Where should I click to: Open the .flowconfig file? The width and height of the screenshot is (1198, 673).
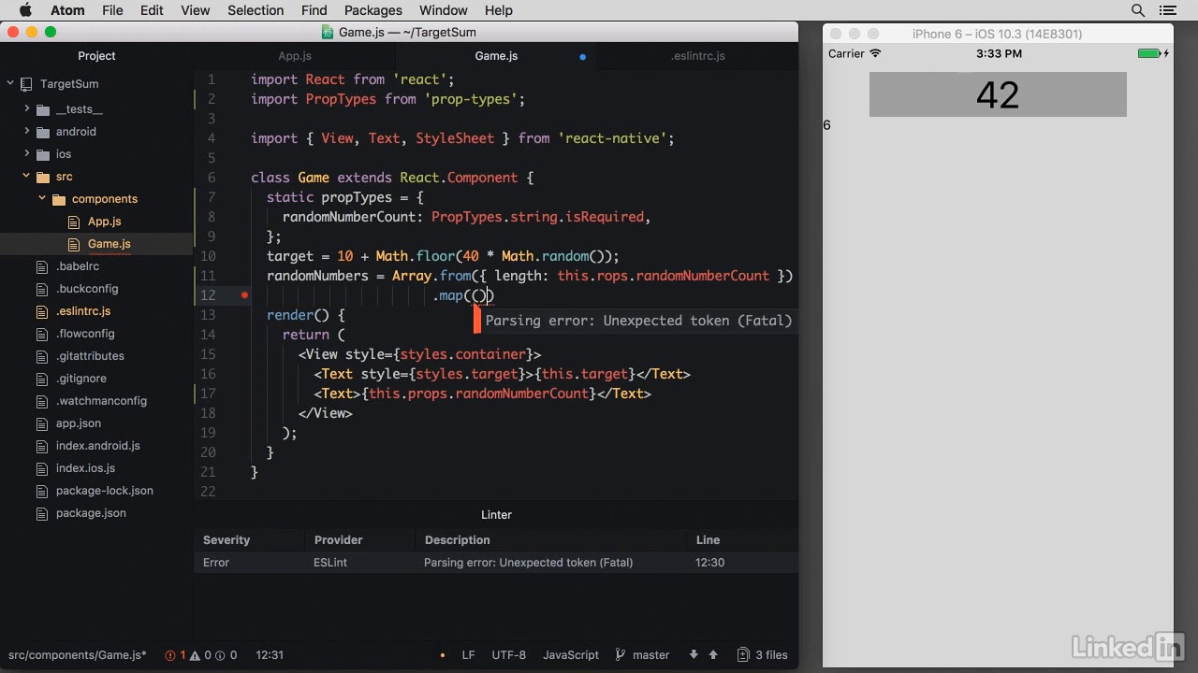(x=85, y=334)
